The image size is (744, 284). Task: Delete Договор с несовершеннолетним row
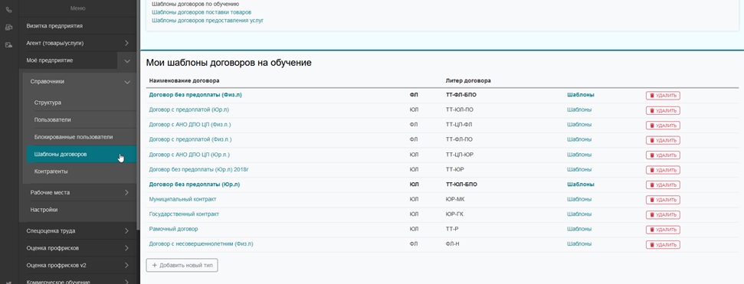point(663,245)
